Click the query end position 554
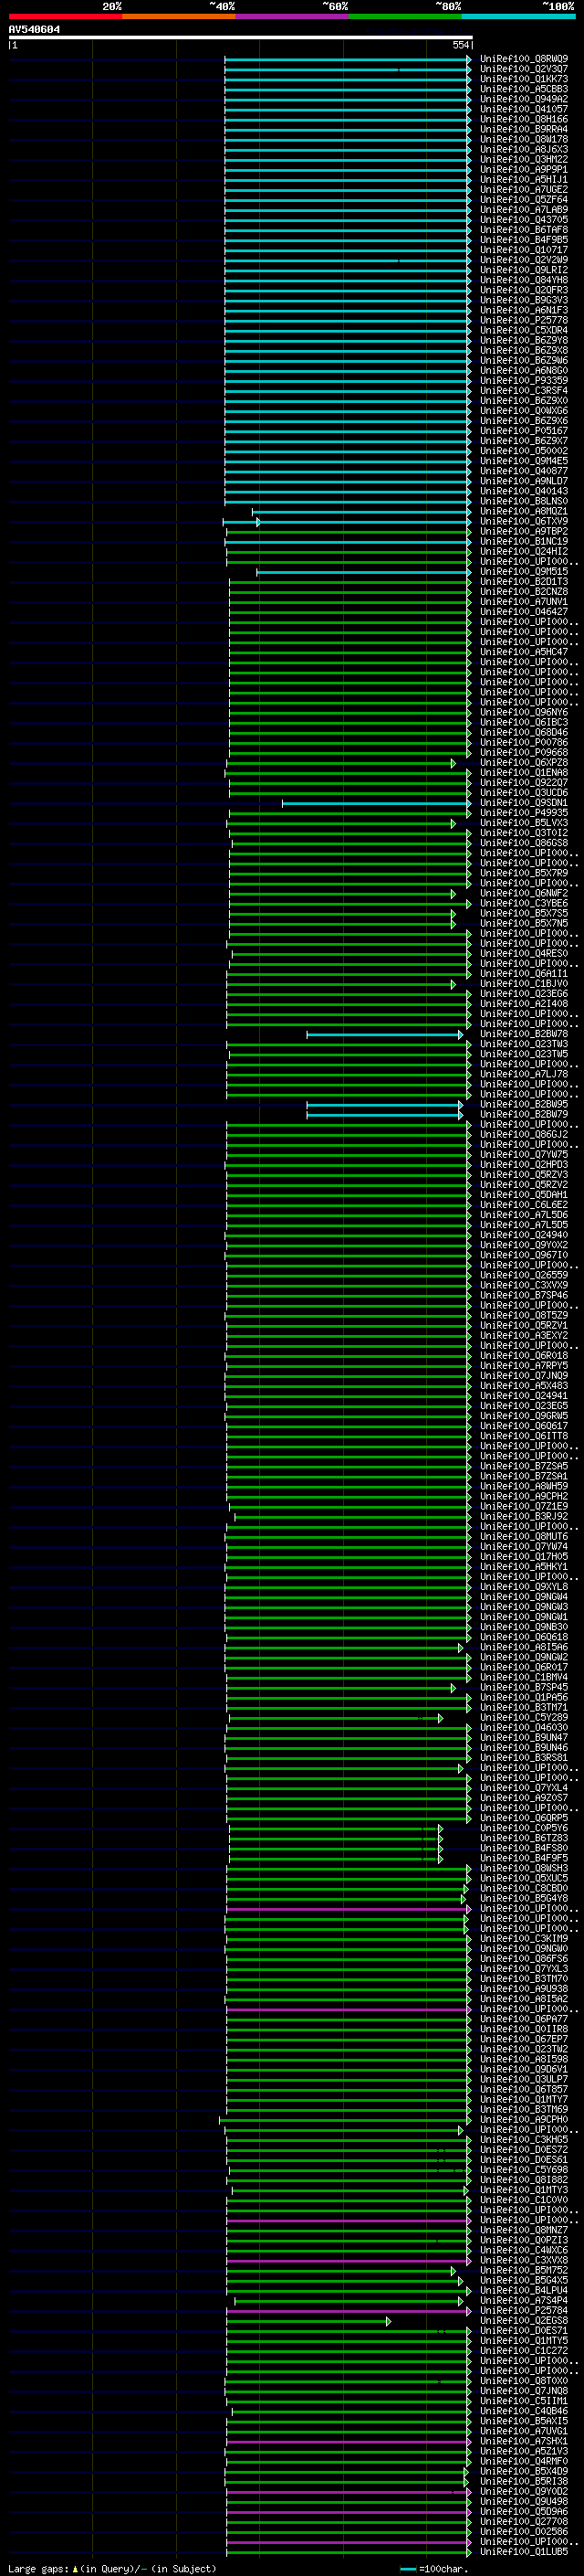This screenshot has width=584, height=2576. pos(460,46)
